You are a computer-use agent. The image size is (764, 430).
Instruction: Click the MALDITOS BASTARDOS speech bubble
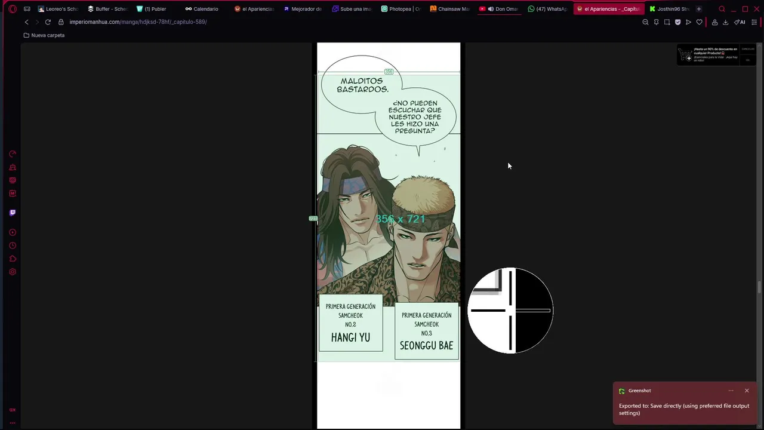361,85
